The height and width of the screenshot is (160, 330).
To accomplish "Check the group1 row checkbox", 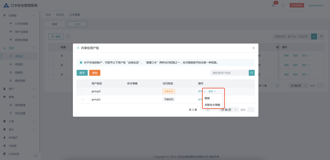I will [83, 99].
